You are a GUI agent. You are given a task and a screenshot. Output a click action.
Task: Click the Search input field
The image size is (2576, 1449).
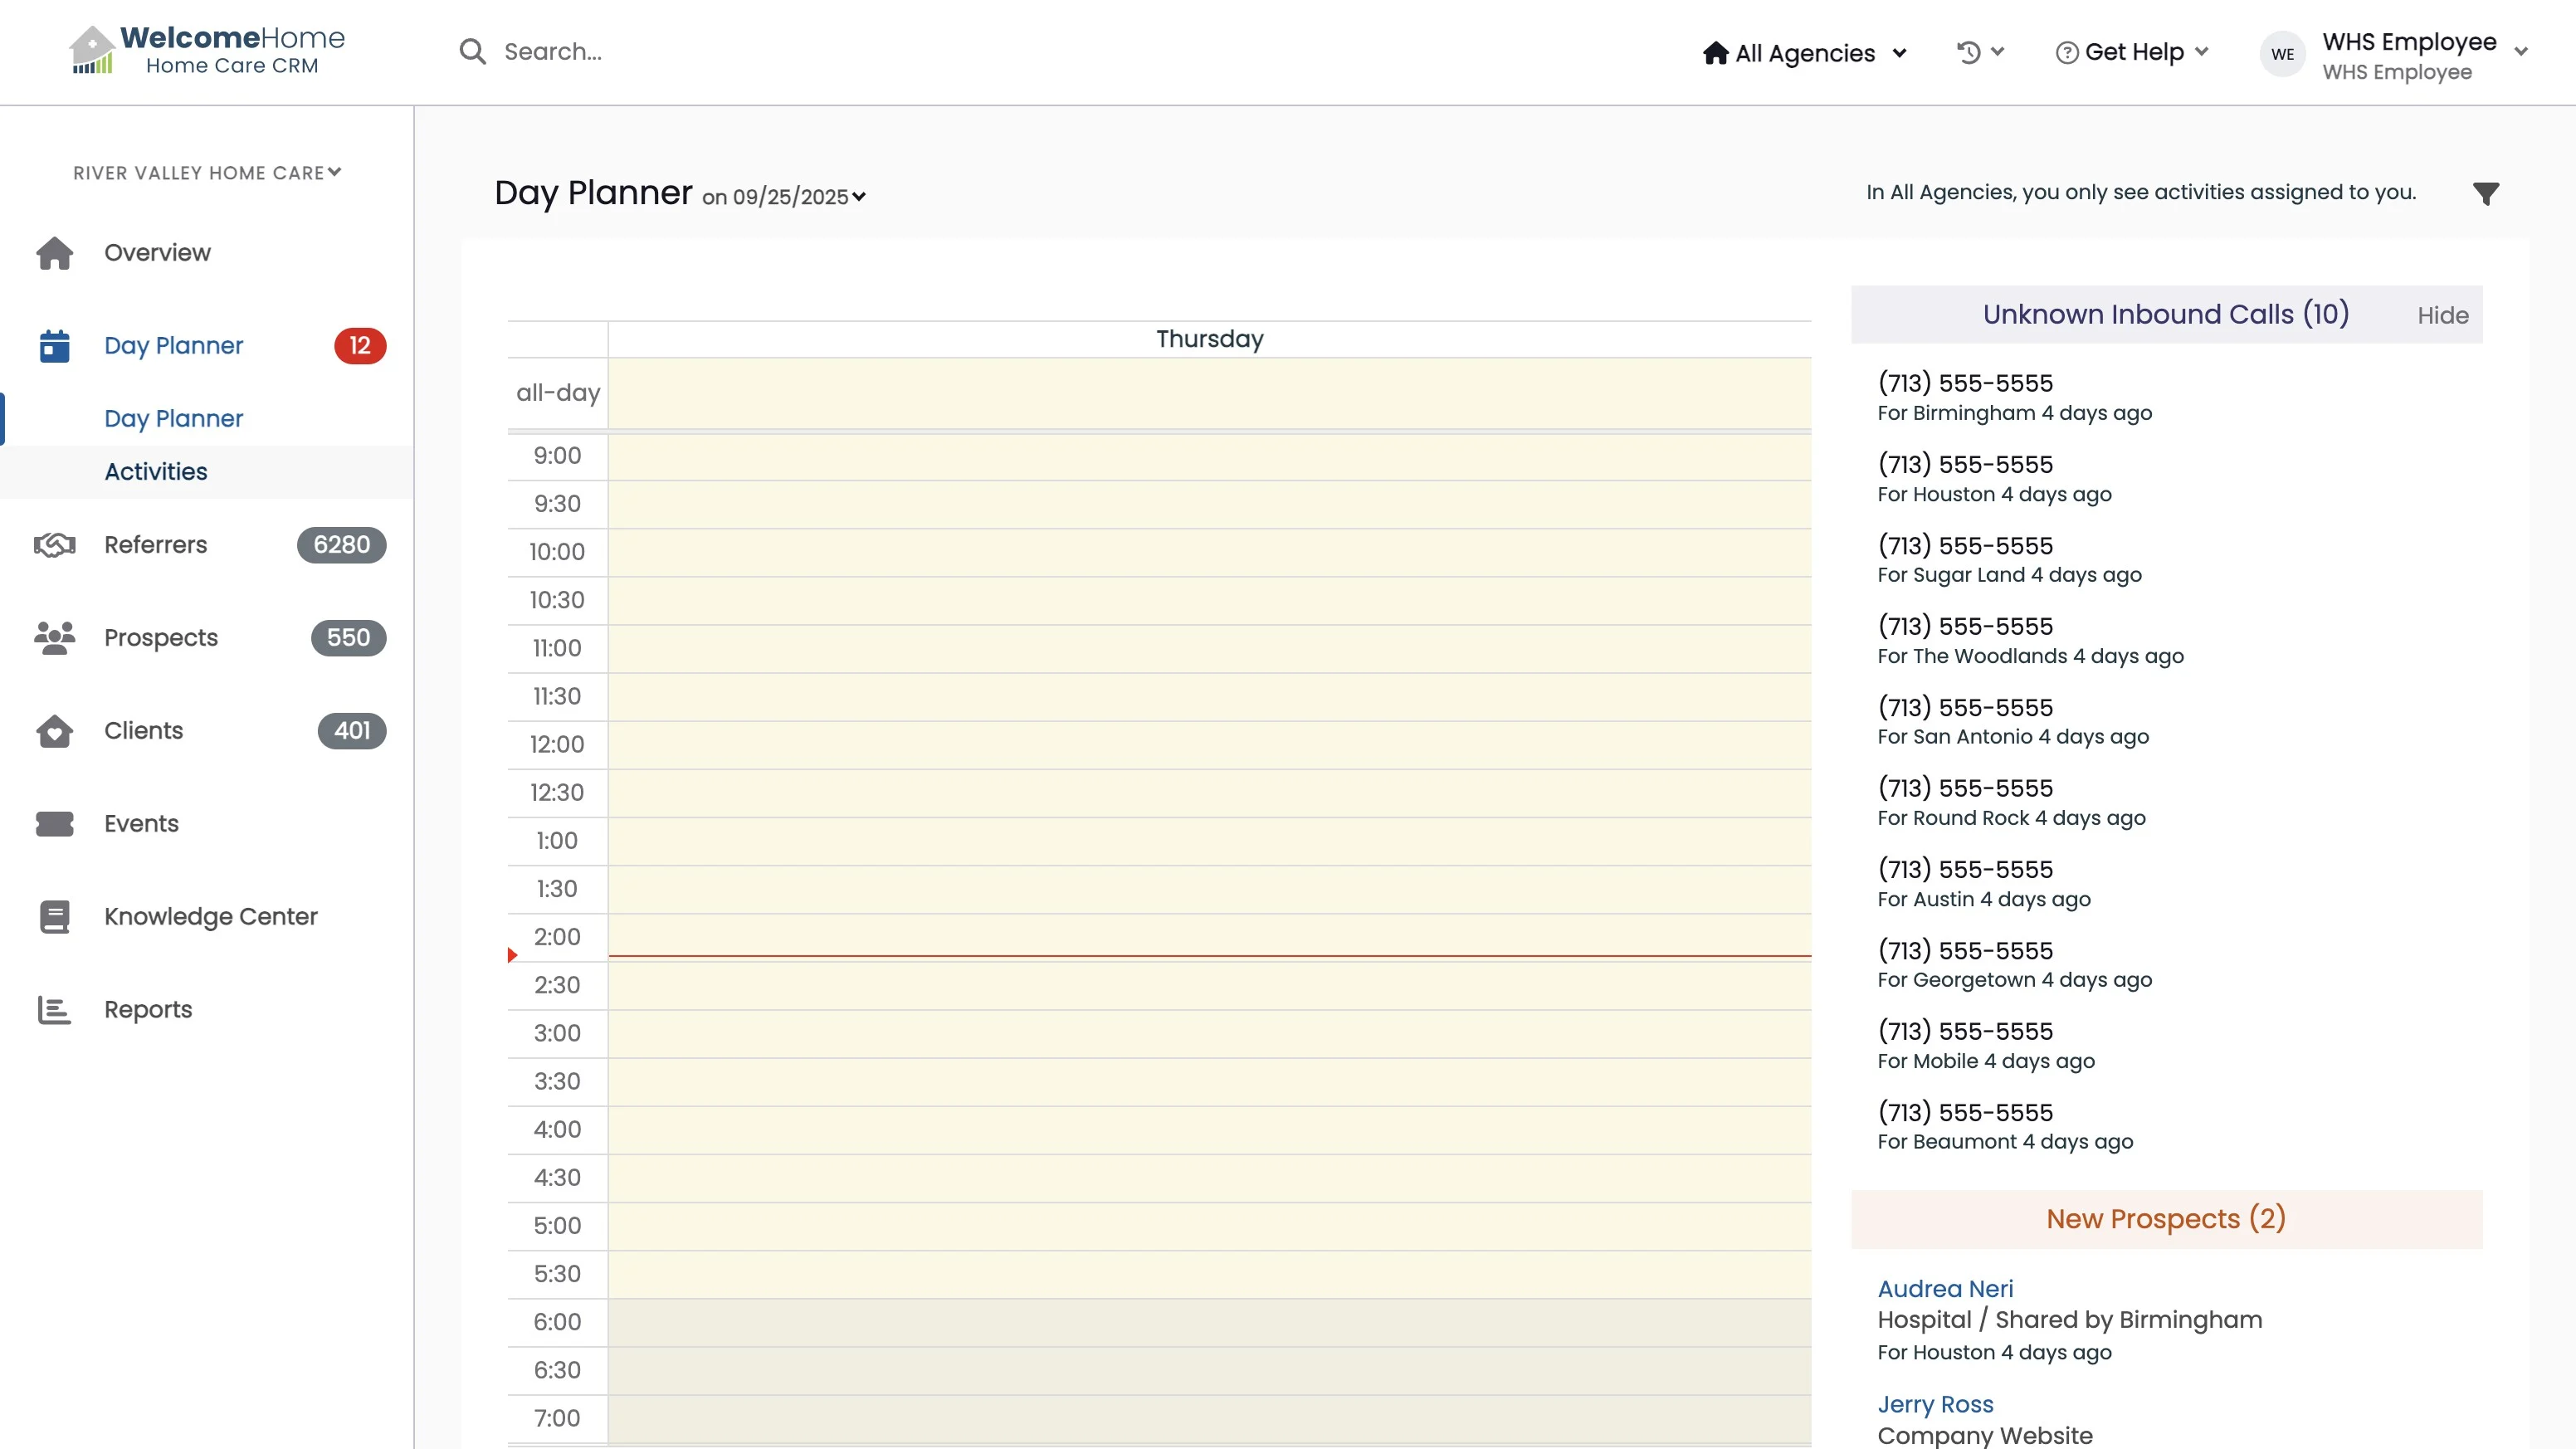[x=800, y=52]
